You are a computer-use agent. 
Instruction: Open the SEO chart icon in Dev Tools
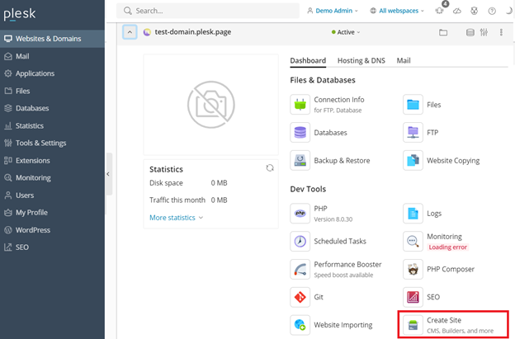click(x=413, y=297)
